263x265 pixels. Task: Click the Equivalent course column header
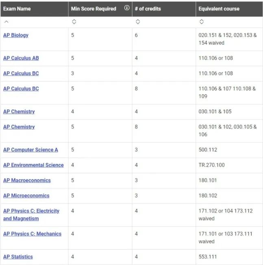click(219, 9)
